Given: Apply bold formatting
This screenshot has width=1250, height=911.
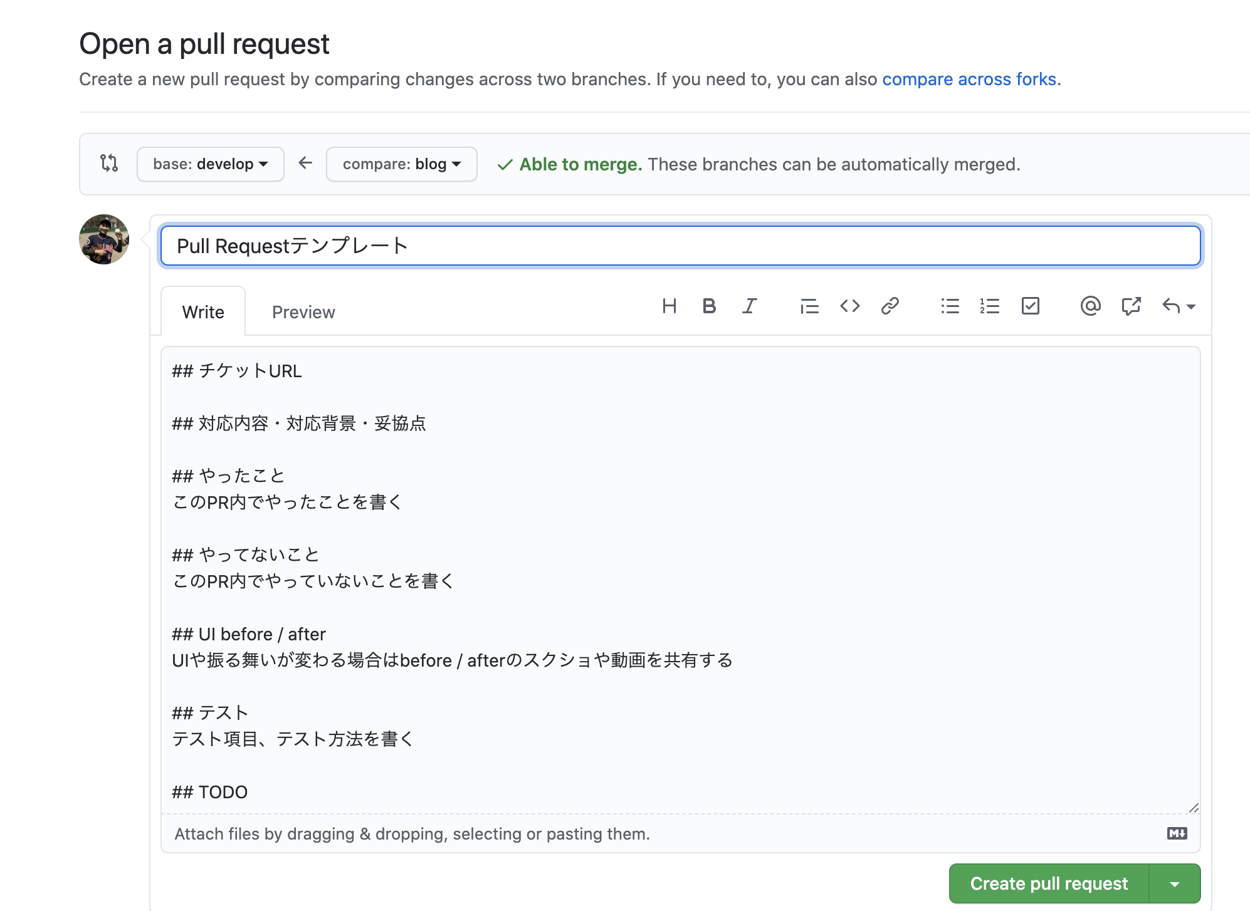Looking at the screenshot, I should pyautogui.click(x=709, y=306).
